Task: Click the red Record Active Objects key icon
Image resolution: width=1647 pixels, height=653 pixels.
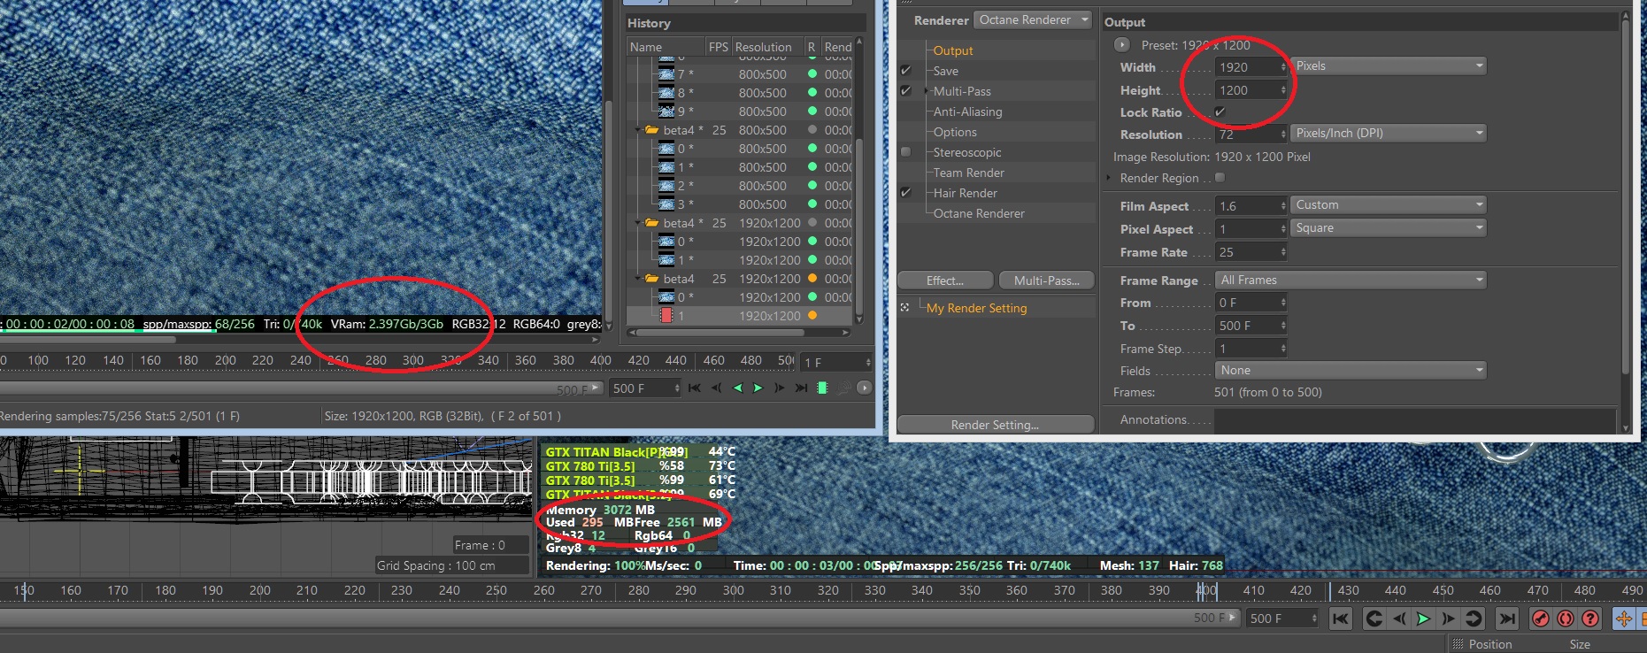Action: (1541, 618)
